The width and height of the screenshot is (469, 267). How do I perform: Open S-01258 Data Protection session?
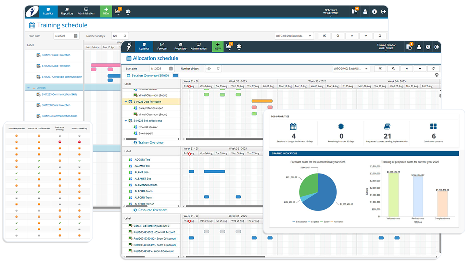[56, 105]
